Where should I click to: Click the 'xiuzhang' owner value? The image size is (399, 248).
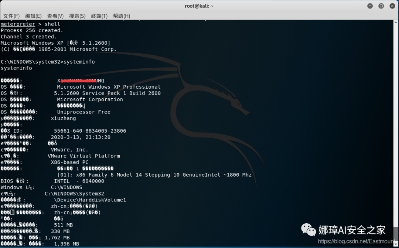click(x=64, y=118)
